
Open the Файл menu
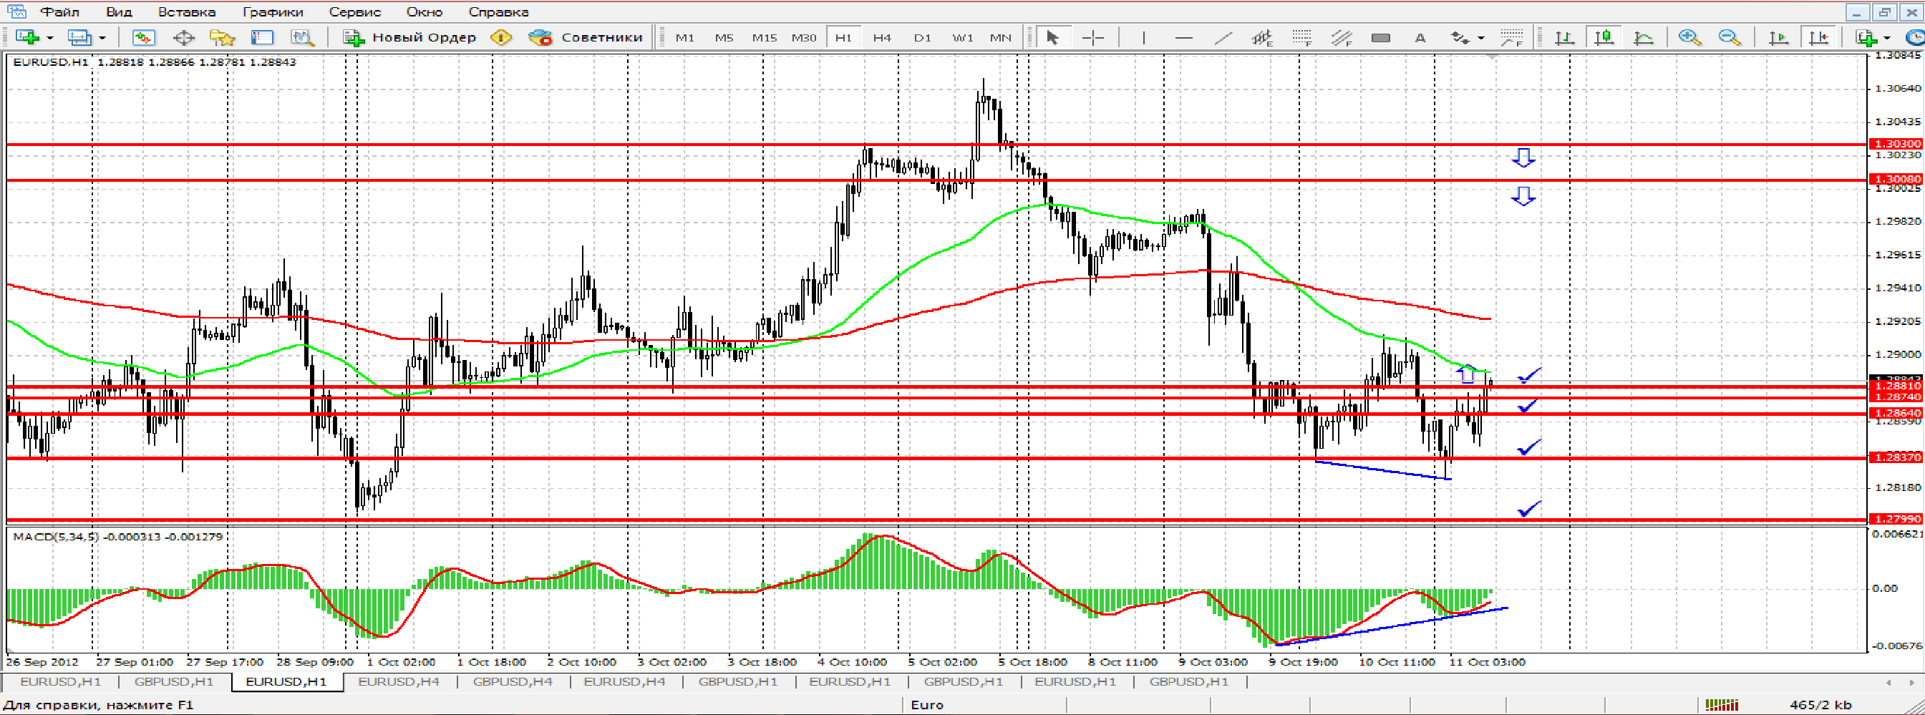click(61, 12)
